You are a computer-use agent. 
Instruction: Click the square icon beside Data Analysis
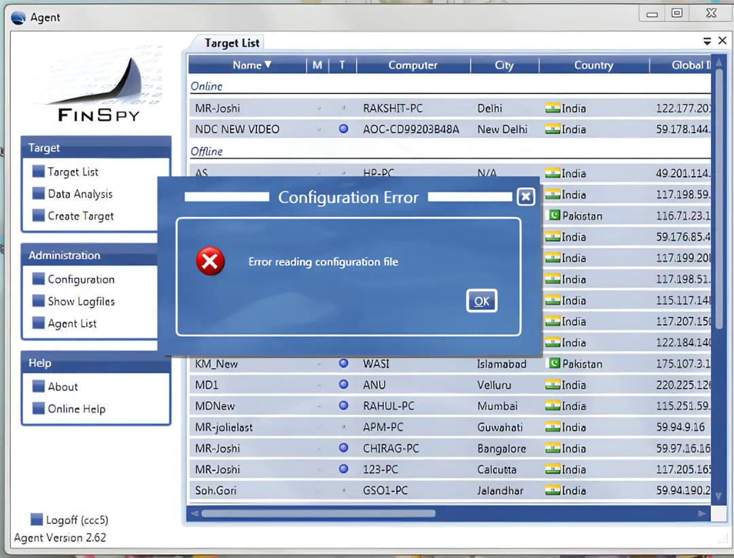tap(38, 193)
